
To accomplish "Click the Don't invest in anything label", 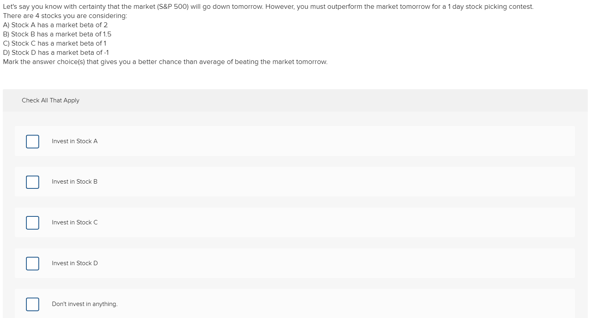I will 84,304.
